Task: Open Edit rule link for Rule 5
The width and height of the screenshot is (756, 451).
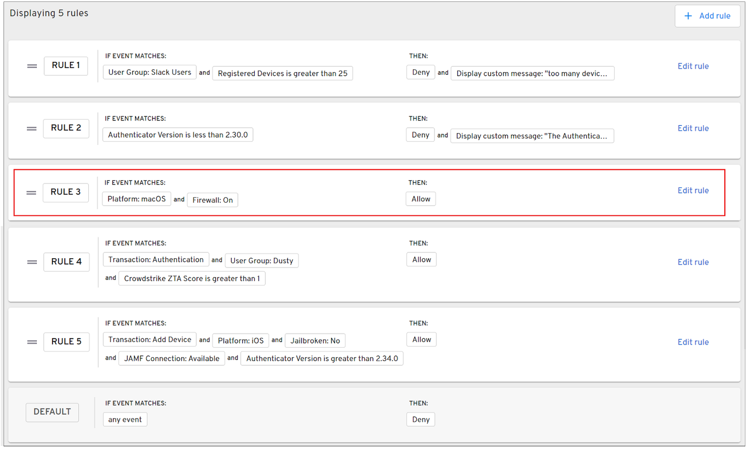Action: click(x=693, y=342)
